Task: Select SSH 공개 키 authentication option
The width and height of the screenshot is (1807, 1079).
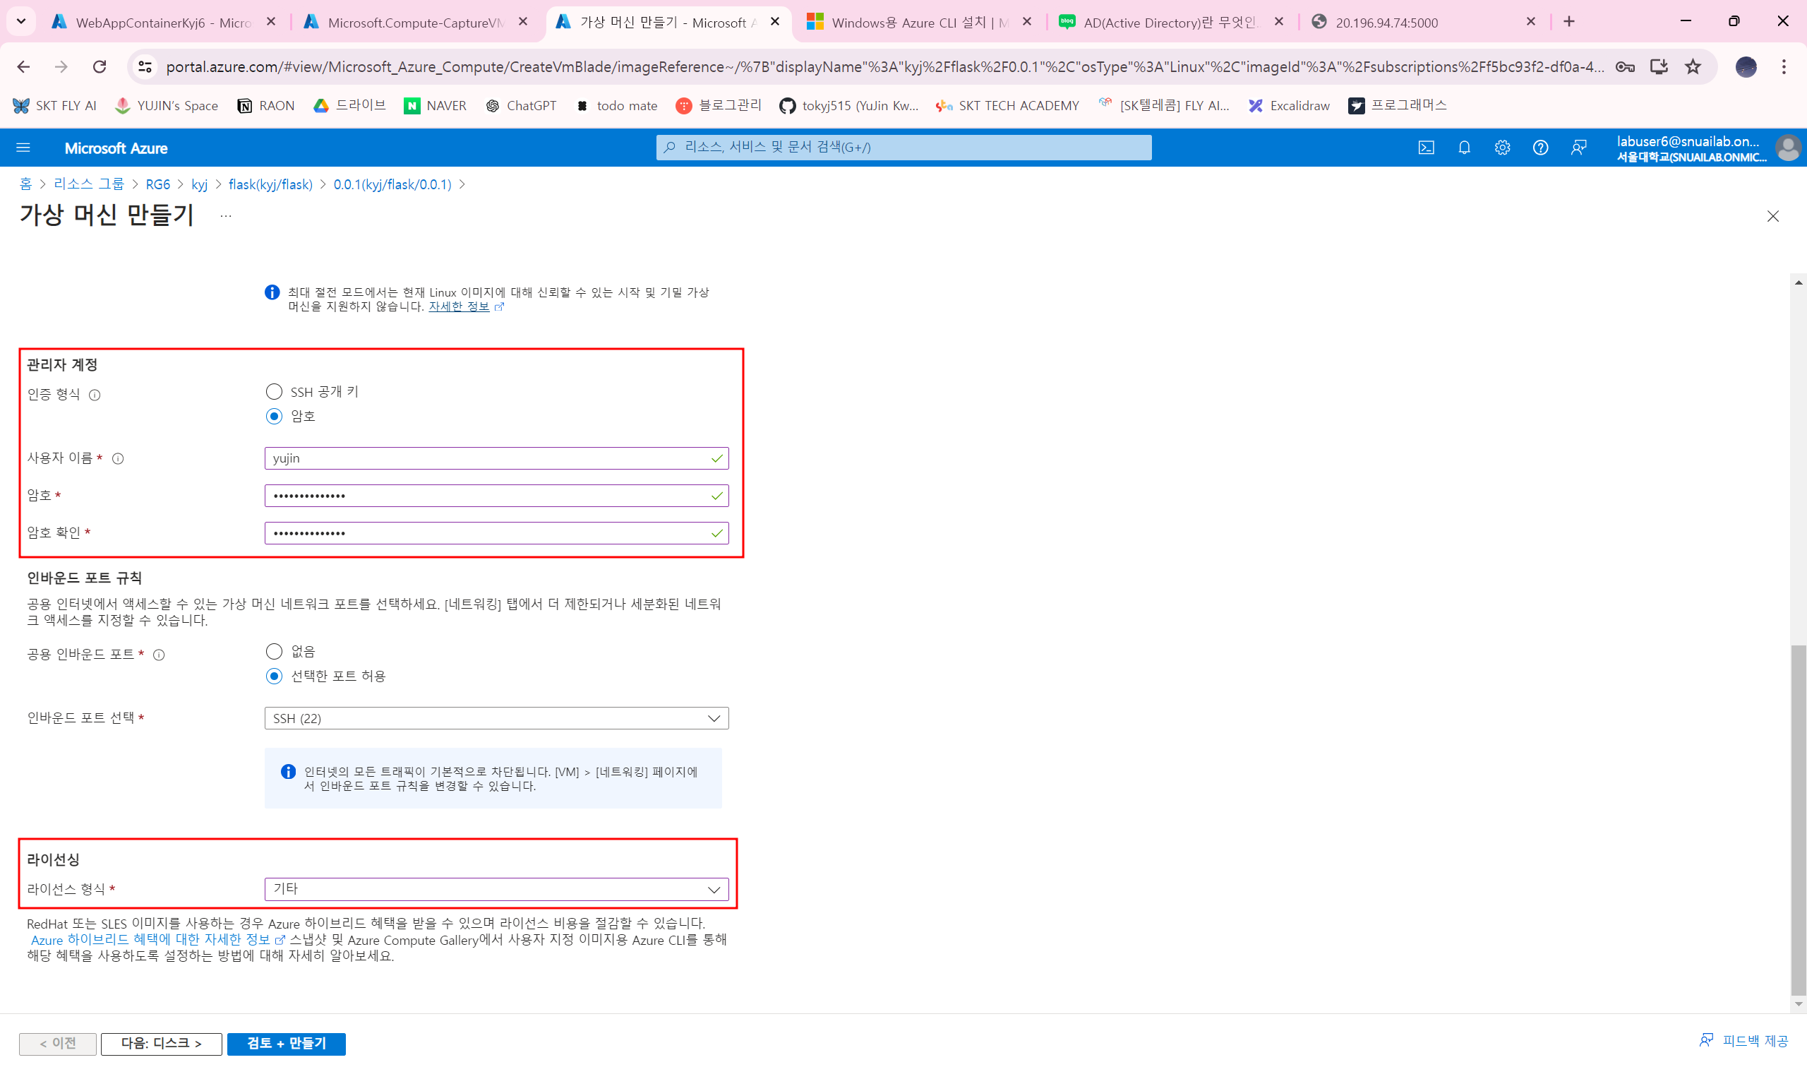Action: 274,392
